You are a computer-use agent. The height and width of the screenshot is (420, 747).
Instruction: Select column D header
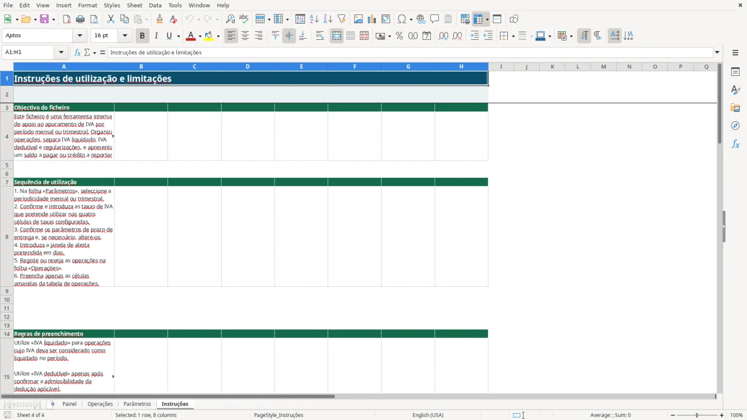[248, 67]
